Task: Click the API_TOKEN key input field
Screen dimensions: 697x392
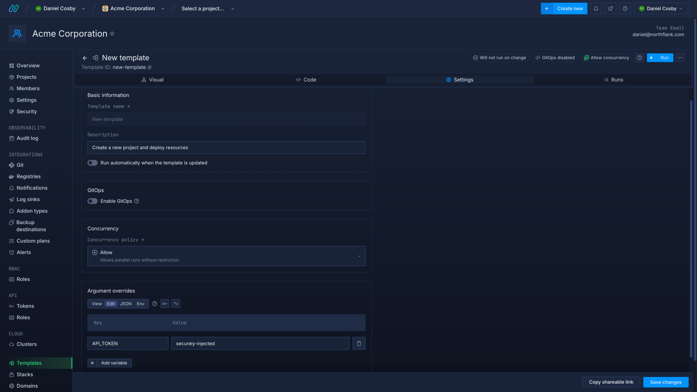Action: (x=127, y=343)
